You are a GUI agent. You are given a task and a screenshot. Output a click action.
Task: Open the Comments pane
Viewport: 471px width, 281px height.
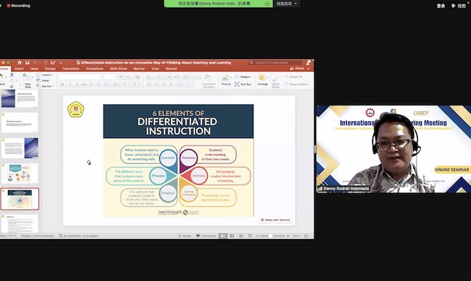click(x=206, y=236)
